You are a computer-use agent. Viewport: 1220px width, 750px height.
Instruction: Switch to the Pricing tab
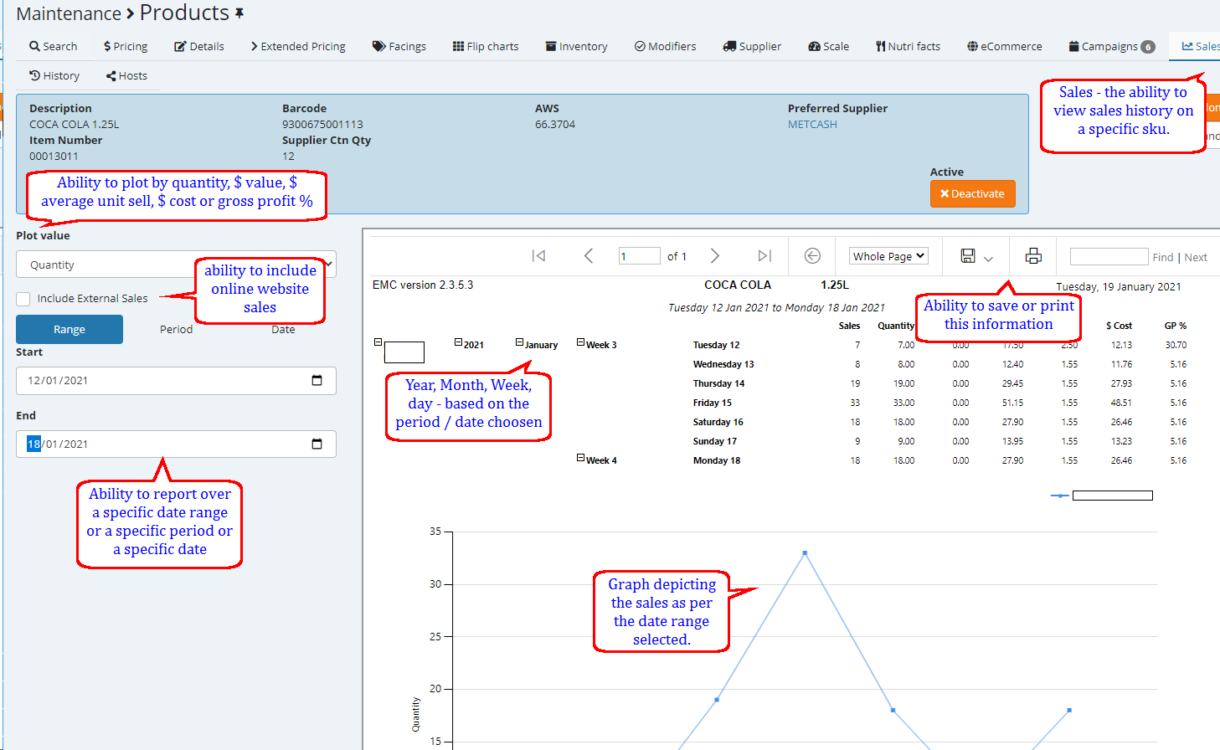pos(126,46)
